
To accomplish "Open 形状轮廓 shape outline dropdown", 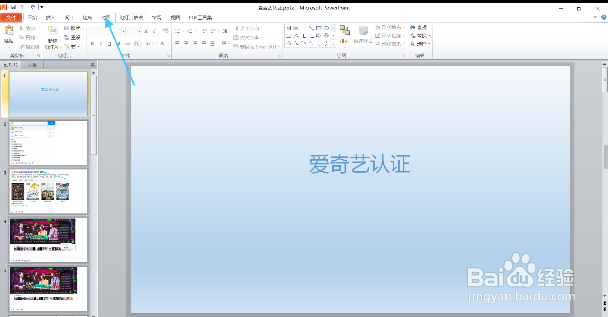I will pos(390,36).
